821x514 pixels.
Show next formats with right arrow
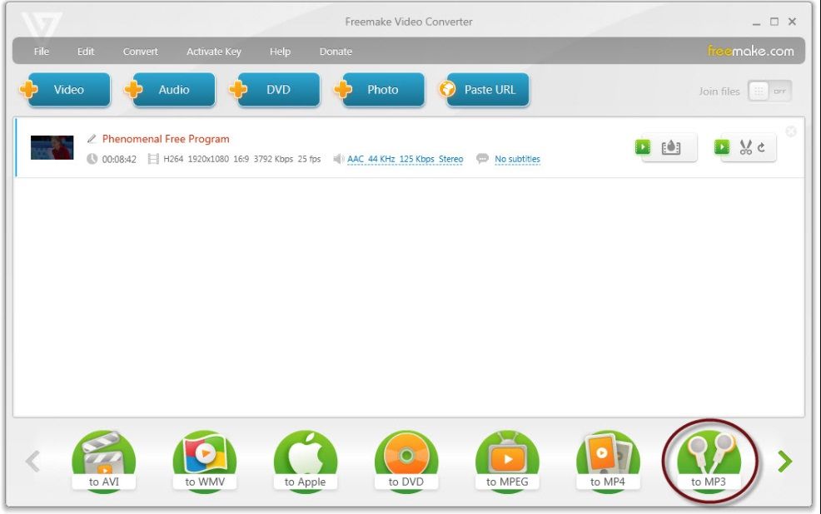coord(784,462)
